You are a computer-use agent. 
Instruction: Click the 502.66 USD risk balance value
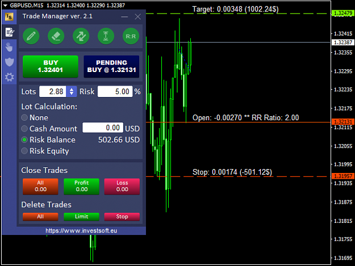tap(119, 140)
